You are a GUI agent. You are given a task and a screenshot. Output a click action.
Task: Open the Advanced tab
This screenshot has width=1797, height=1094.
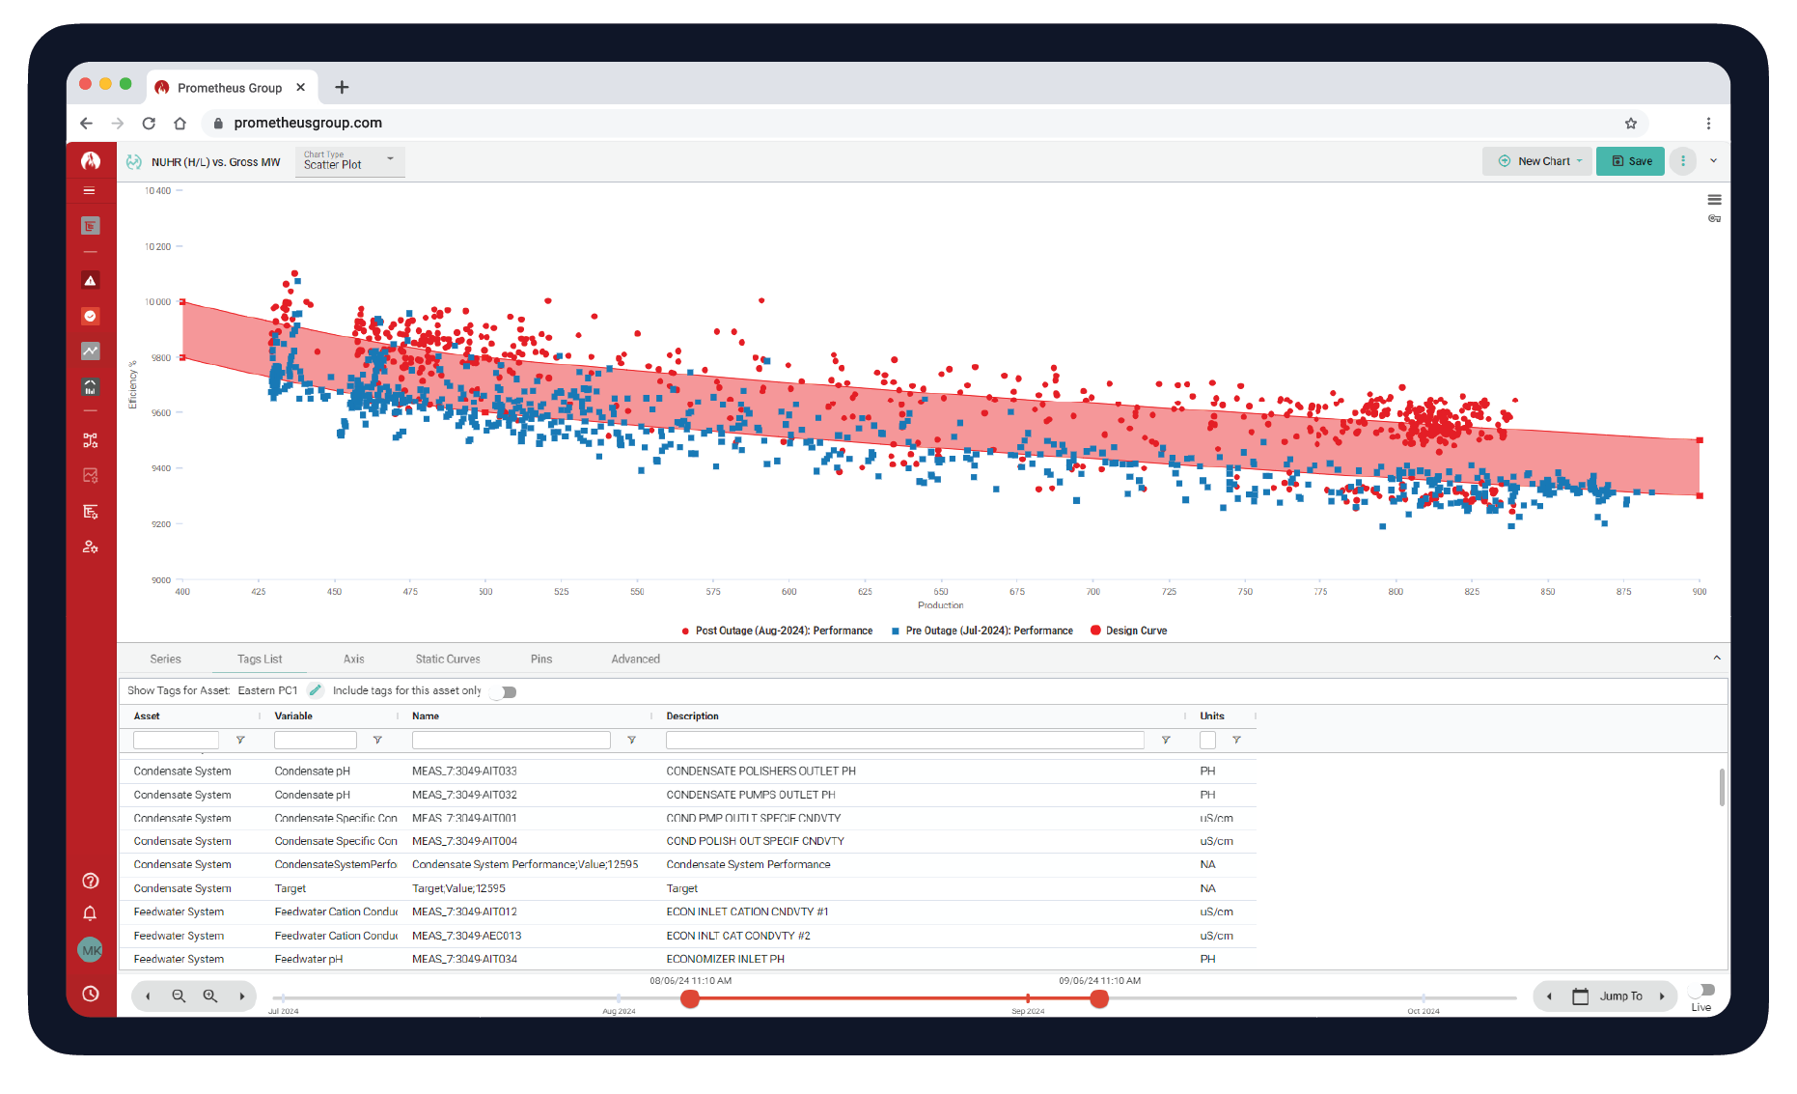point(635,659)
